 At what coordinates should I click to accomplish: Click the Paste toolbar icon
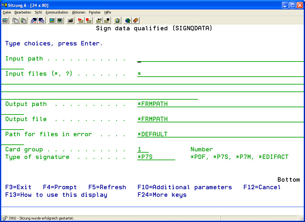[23, 20]
